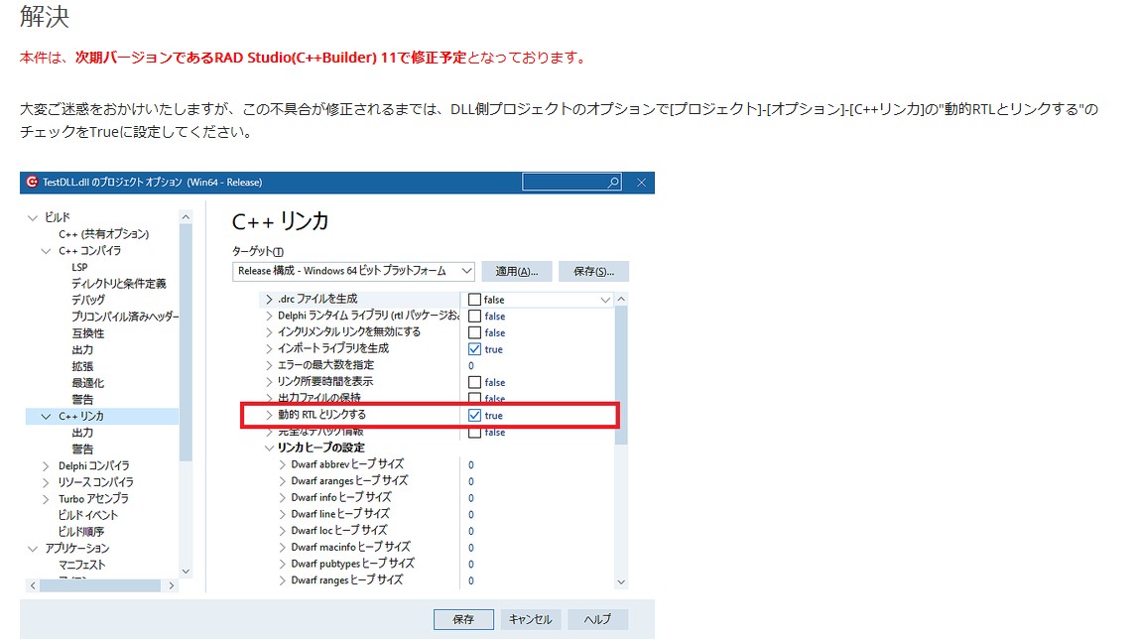Click the 保存 button at dialog bottom
1134x641 pixels.
[x=463, y=619]
